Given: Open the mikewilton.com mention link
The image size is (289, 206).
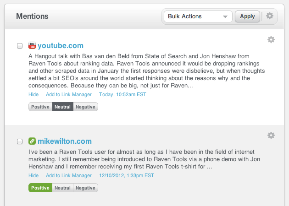Looking at the screenshot, I should point(65,141).
